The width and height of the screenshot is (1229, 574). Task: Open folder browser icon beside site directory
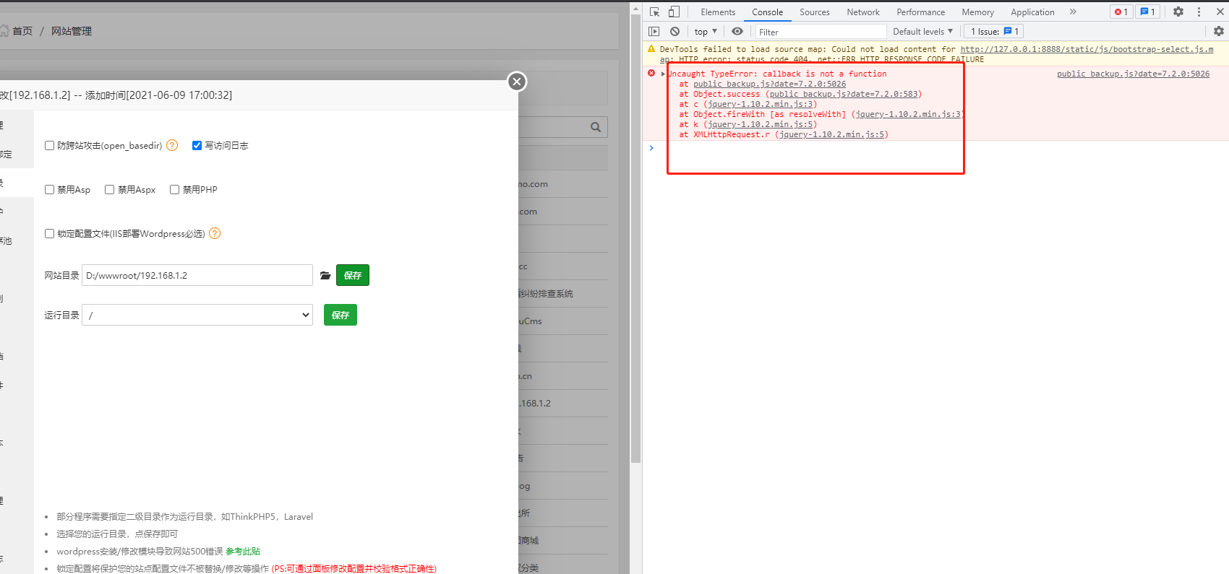click(325, 275)
